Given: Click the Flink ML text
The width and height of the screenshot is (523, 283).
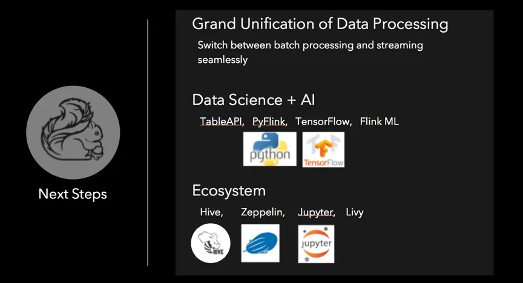Looking at the screenshot, I should click(379, 122).
